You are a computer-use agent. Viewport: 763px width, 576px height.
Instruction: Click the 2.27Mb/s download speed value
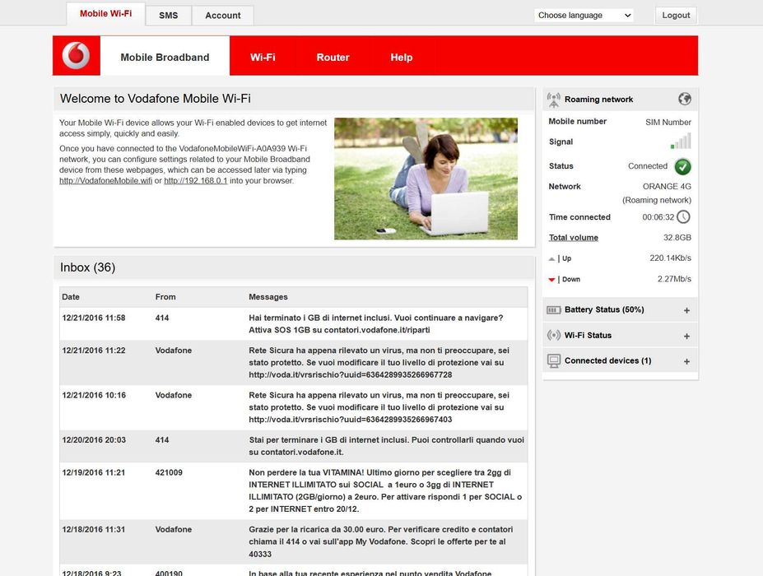[674, 279]
